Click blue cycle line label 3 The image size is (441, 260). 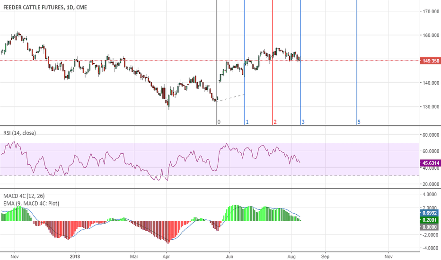click(x=303, y=122)
